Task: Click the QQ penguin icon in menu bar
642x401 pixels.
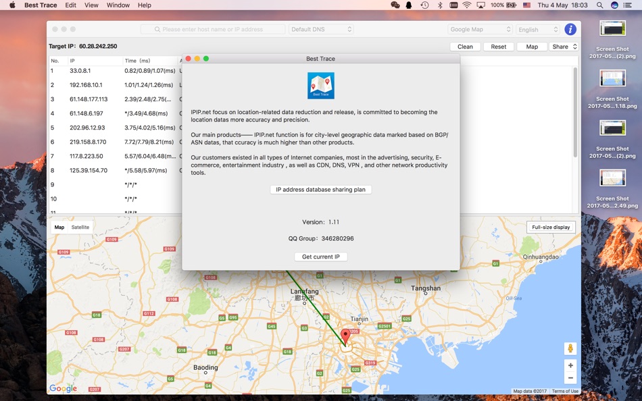Action: (x=409, y=5)
